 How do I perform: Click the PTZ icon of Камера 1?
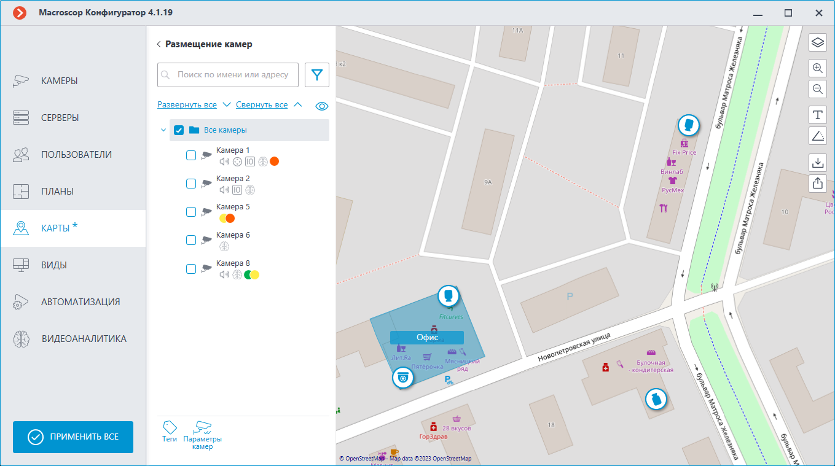coord(237,161)
